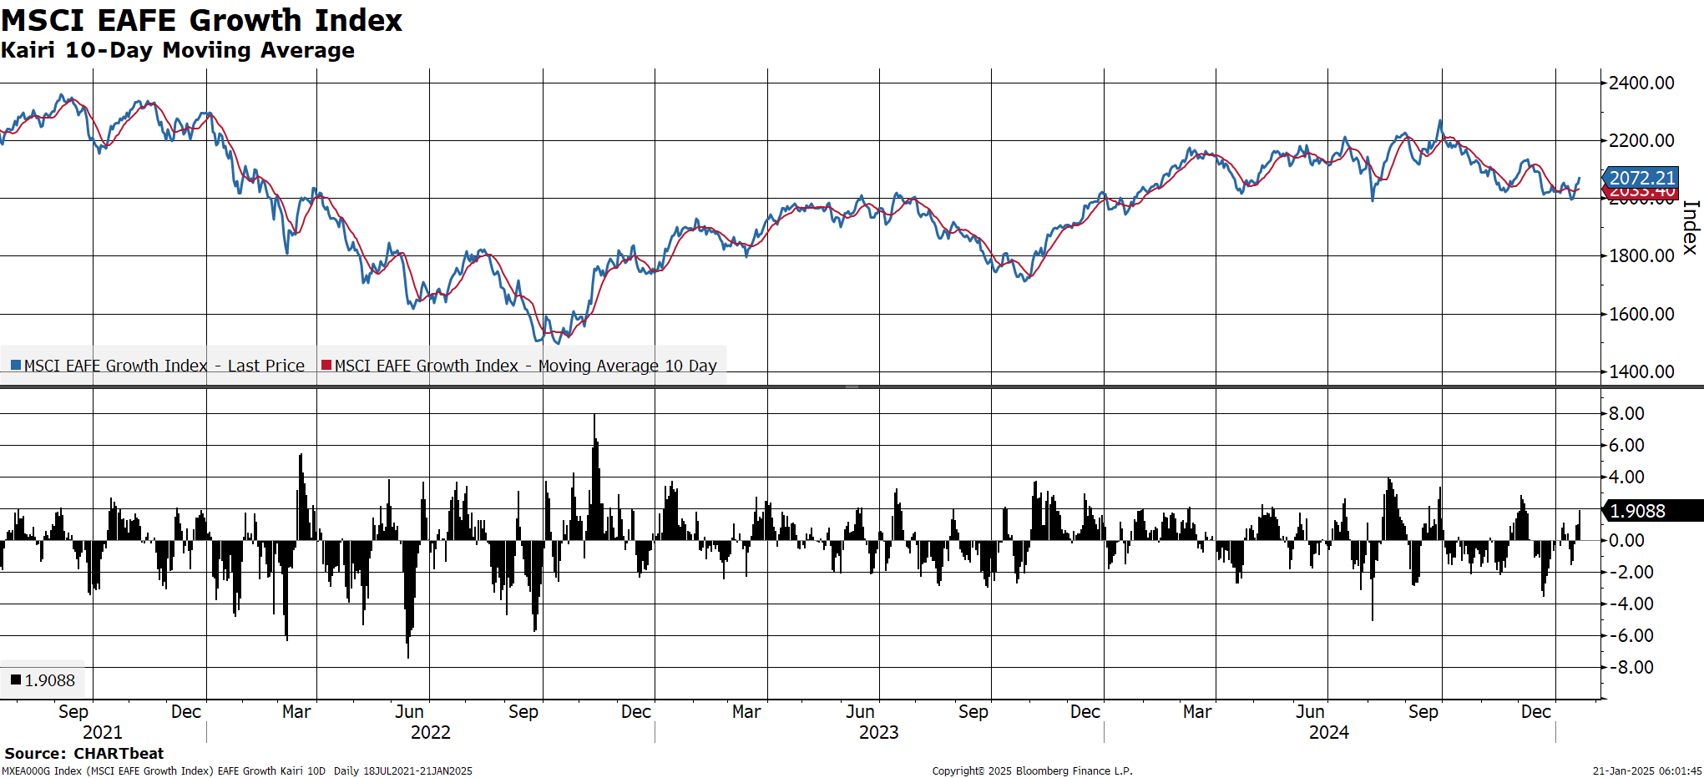Click the 2024 year label on time axis

click(x=1329, y=732)
